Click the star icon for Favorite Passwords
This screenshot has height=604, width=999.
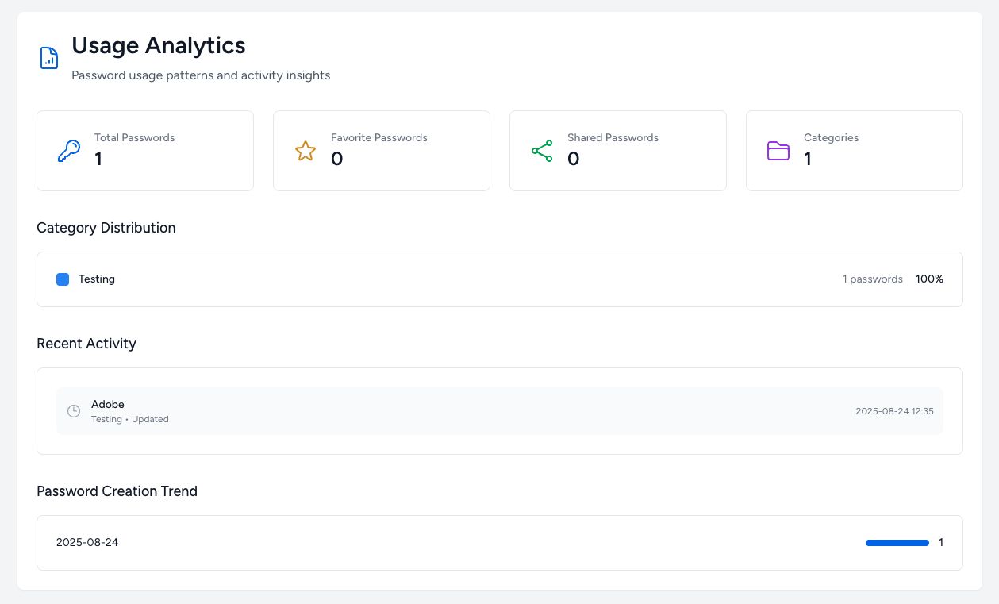(x=305, y=151)
